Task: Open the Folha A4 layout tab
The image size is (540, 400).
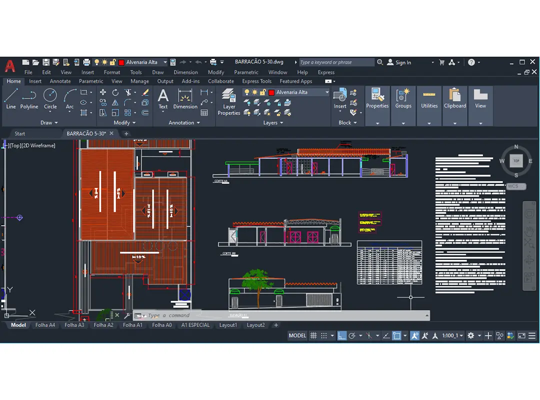Action: click(45, 325)
